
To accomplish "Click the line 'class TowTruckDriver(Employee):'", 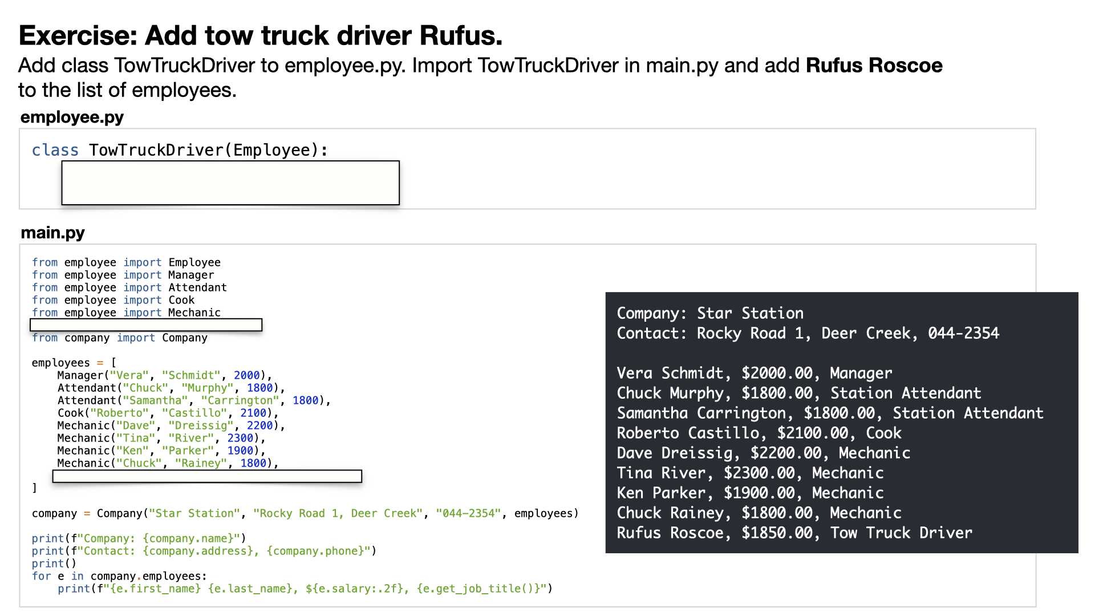I will tap(180, 150).
